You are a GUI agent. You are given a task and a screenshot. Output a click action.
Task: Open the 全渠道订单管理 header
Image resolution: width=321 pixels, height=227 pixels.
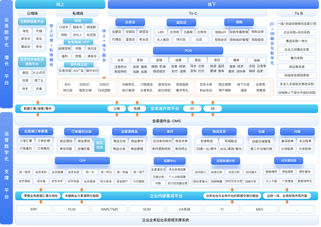36,131
